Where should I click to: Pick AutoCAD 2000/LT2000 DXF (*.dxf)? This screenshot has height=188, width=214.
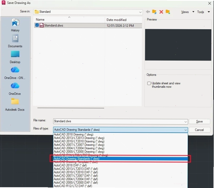point(120,182)
